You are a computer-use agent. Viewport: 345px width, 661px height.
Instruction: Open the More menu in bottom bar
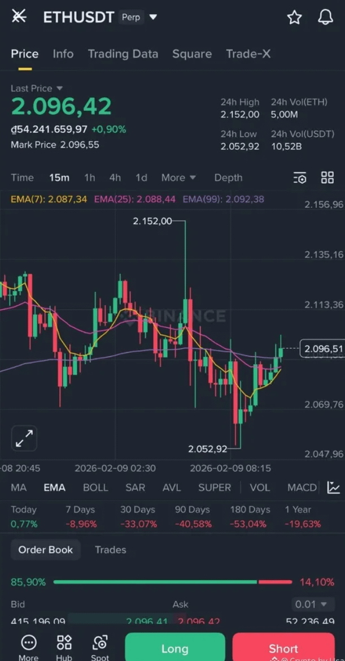[x=28, y=646]
